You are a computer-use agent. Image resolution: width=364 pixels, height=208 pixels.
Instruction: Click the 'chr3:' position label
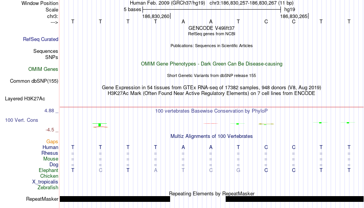[52, 16]
